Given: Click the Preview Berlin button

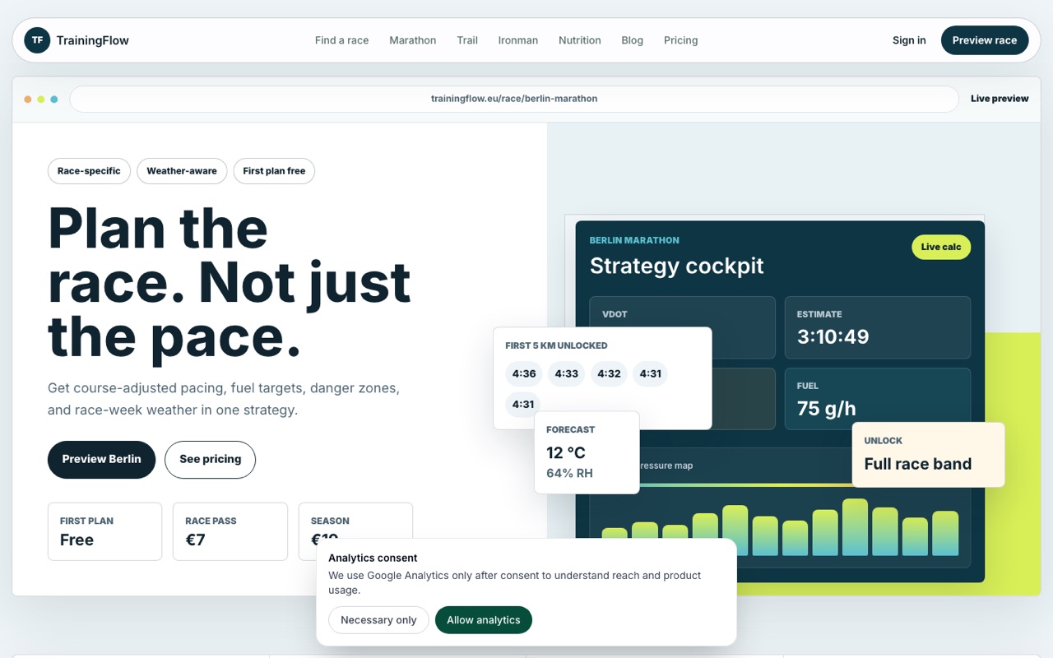Looking at the screenshot, I should click(102, 460).
